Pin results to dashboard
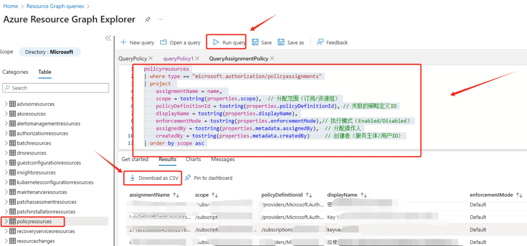Viewport: 527px width, 246px height. [x=208, y=178]
